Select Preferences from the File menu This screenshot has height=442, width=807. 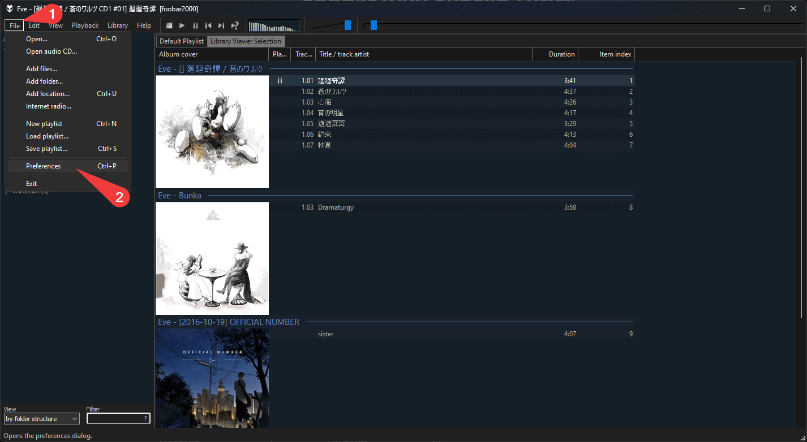[x=43, y=166]
